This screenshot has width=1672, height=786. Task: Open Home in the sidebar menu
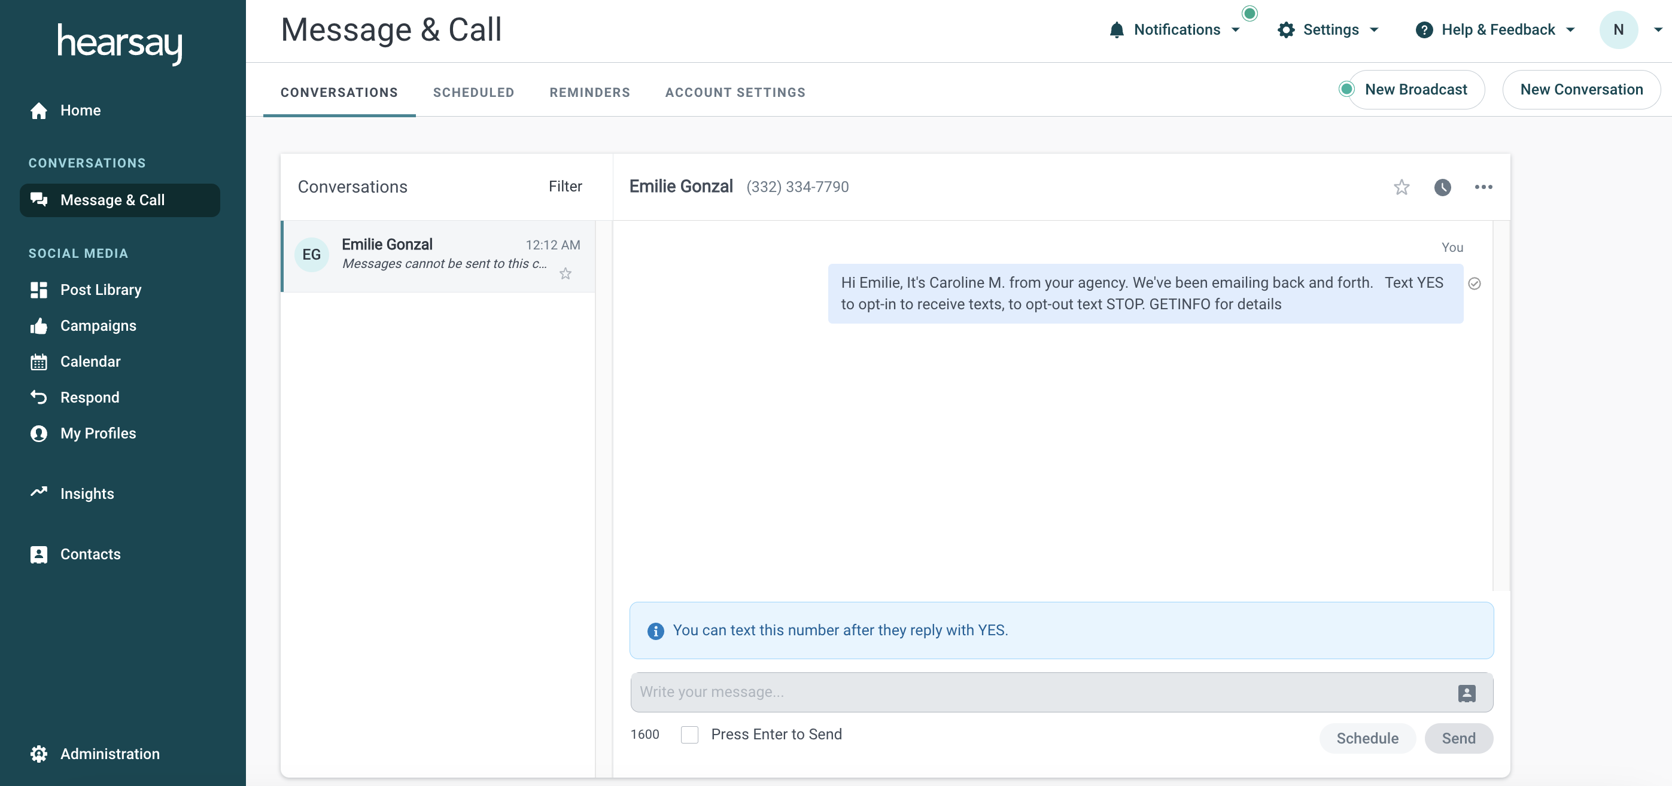[80, 111]
